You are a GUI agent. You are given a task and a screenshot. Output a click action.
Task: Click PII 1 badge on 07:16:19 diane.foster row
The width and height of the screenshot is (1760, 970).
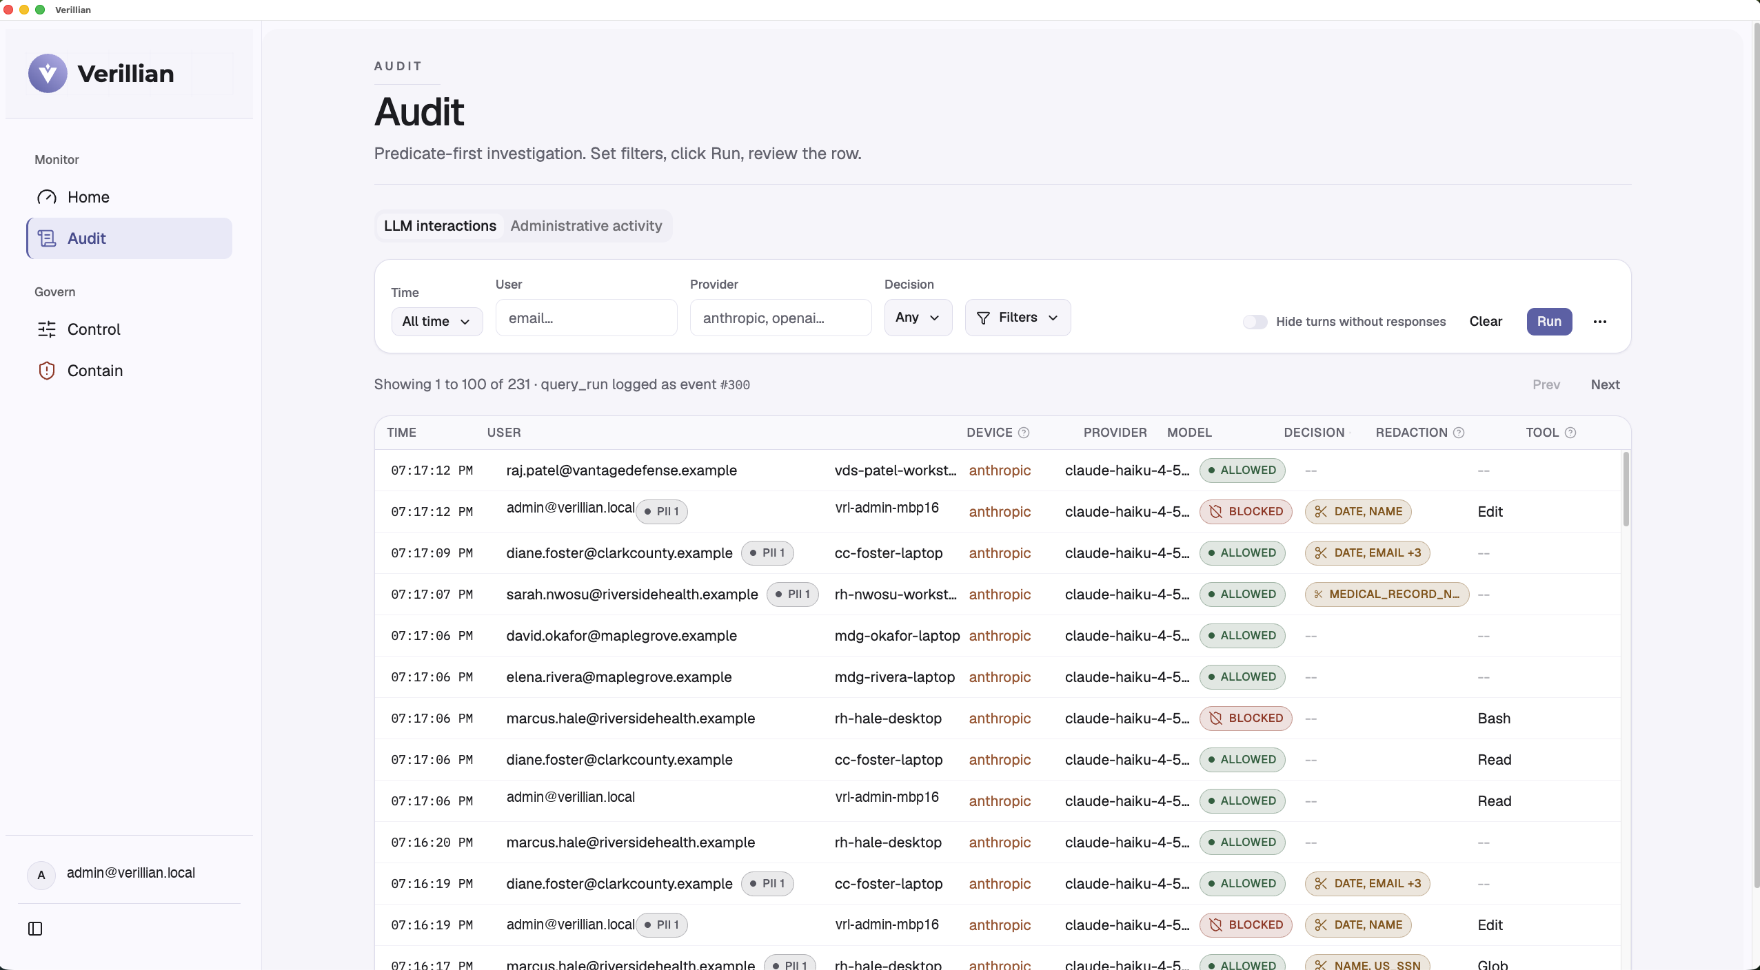point(767,884)
